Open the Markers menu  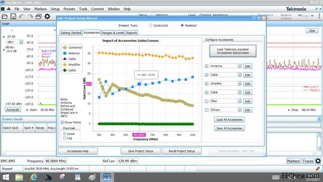click(x=40, y=9)
